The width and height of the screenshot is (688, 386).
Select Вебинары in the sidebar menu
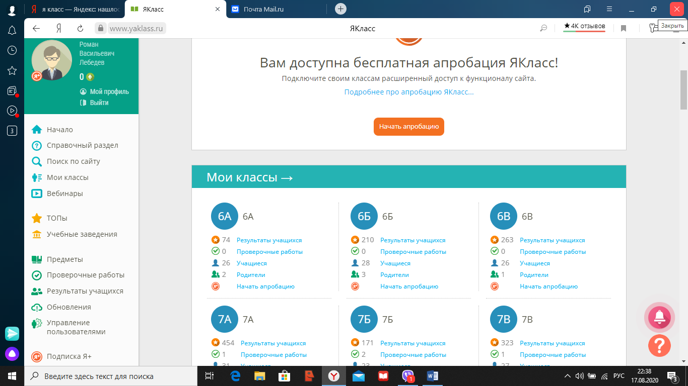pos(64,194)
